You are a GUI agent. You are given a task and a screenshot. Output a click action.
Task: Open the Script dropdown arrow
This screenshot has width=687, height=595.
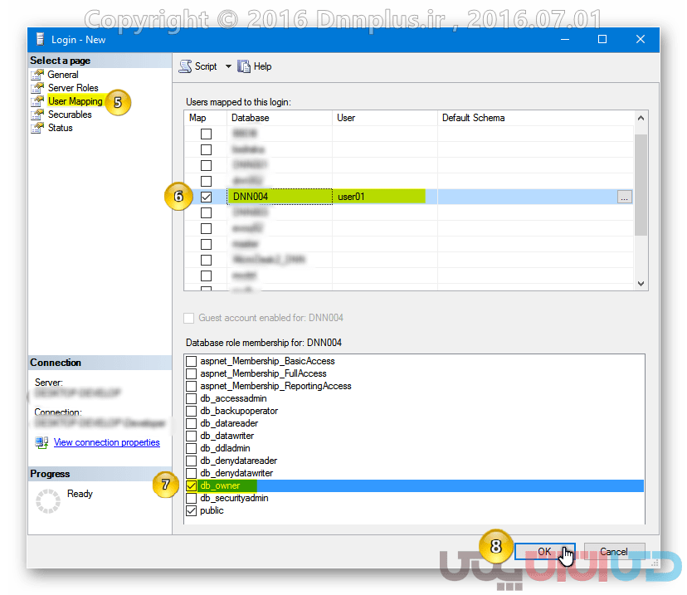coord(228,66)
